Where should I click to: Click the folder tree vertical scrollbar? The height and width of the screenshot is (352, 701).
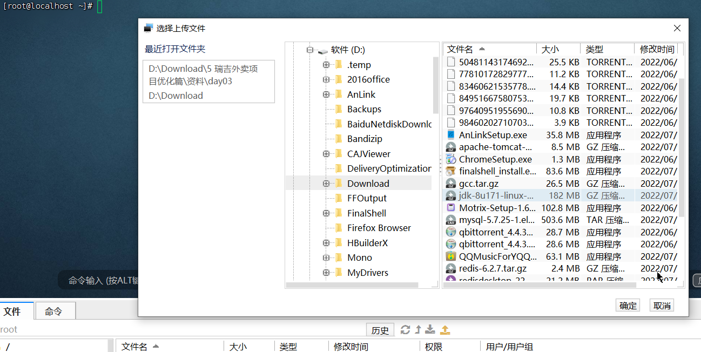tap(436, 85)
